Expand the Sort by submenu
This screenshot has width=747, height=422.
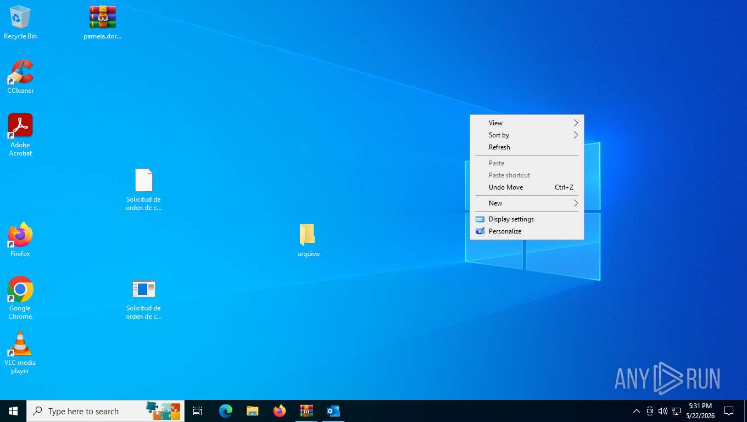[x=527, y=135]
